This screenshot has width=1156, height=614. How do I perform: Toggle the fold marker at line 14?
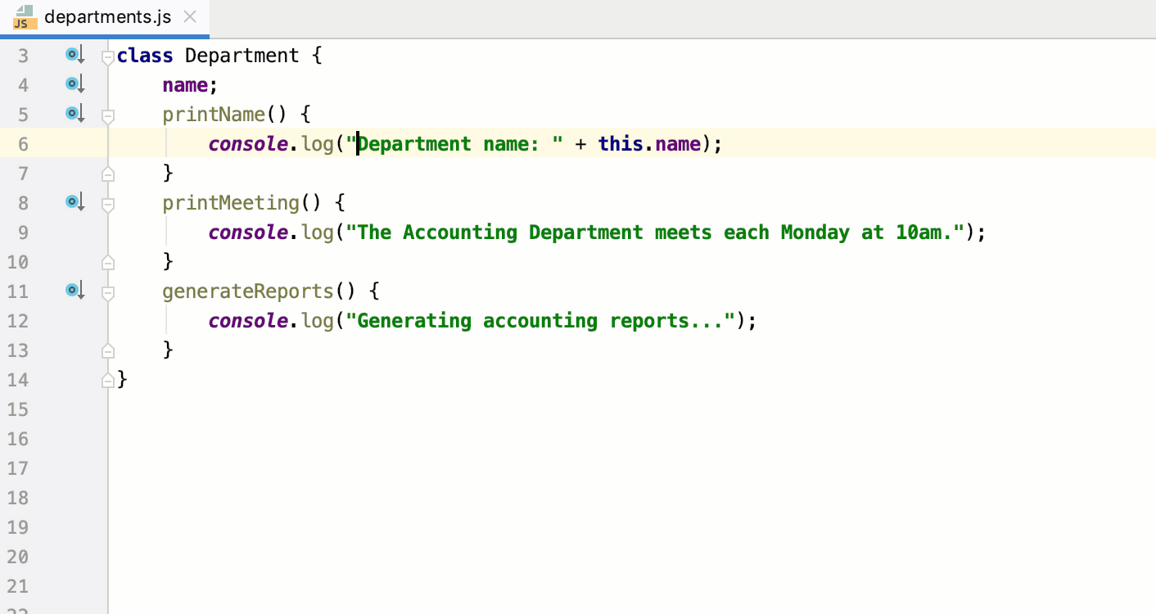click(106, 379)
